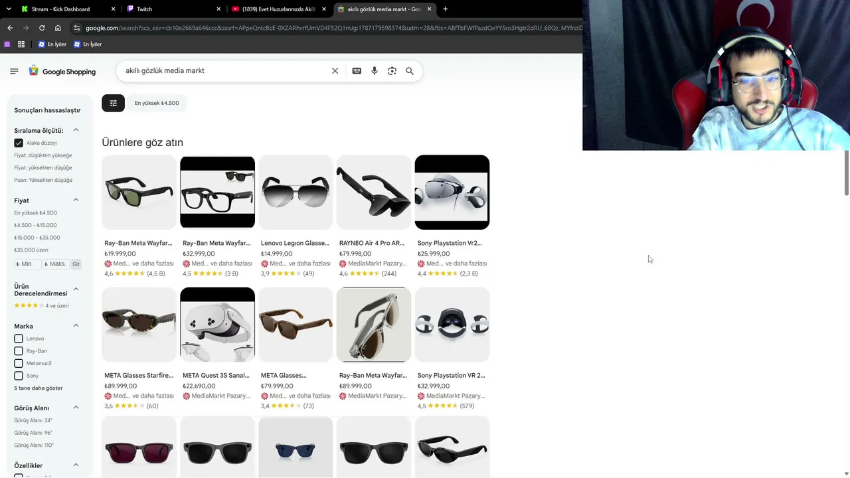
Task: Select the akıllı gözlük media markt tab
Action: pyautogui.click(x=384, y=9)
